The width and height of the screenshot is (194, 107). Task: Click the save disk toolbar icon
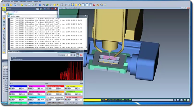[x=8, y=5]
